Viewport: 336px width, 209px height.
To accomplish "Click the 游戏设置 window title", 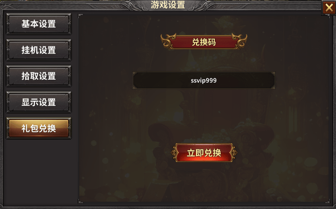I will click(168, 5).
